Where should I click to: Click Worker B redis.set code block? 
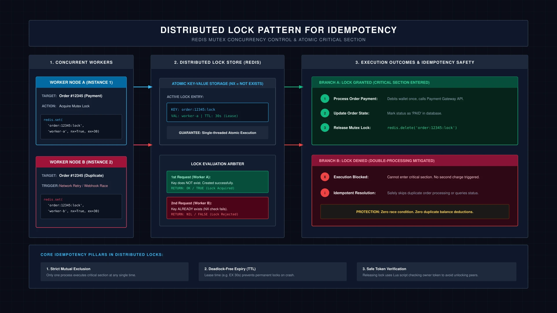click(x=81, y=206)
